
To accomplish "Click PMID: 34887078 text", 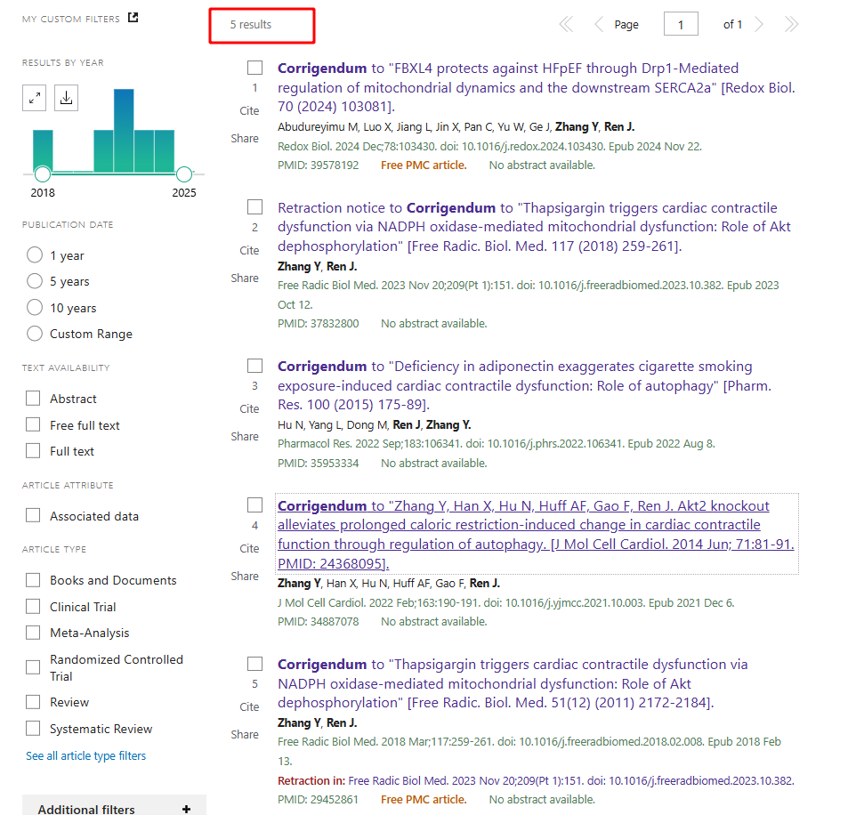I will tap(319, 622).
